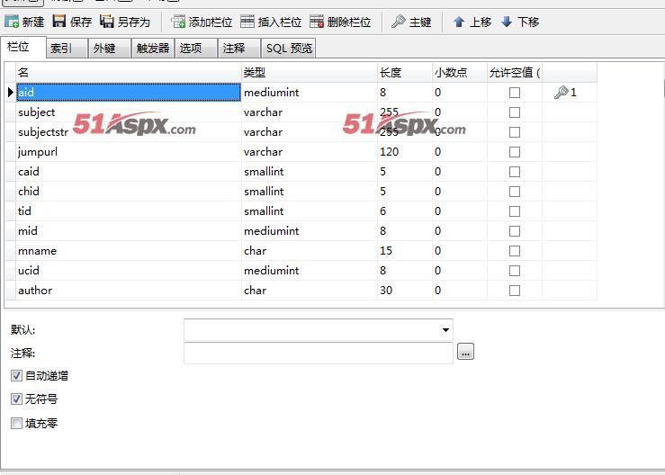The height and width of the screenshot is (475, 665).
Task: Select the chid field name cell
Action: point(129,192)
